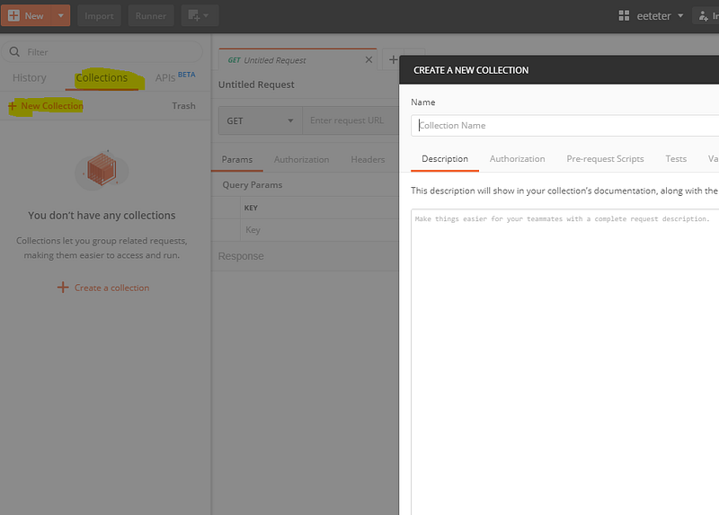719x515 pixels.
Task: Click the New Collection link in sidebar
Action: (x=46, y=106)
